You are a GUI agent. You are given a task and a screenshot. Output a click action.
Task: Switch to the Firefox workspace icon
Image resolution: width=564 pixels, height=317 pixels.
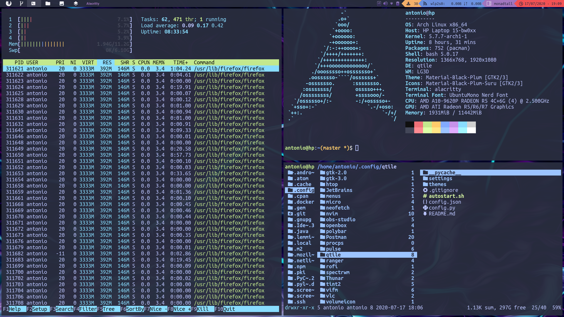click(x=9, y=4)
